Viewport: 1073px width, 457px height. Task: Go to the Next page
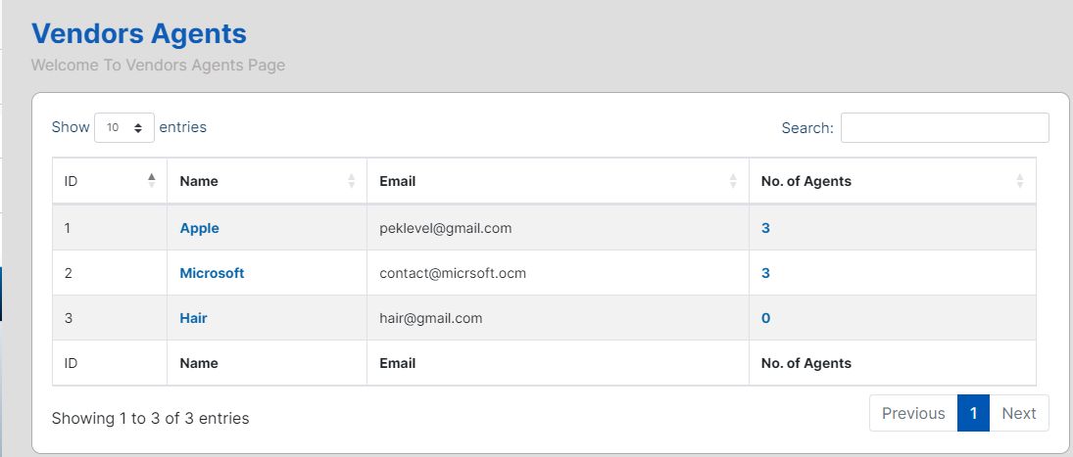click(x=1018, y=413)
